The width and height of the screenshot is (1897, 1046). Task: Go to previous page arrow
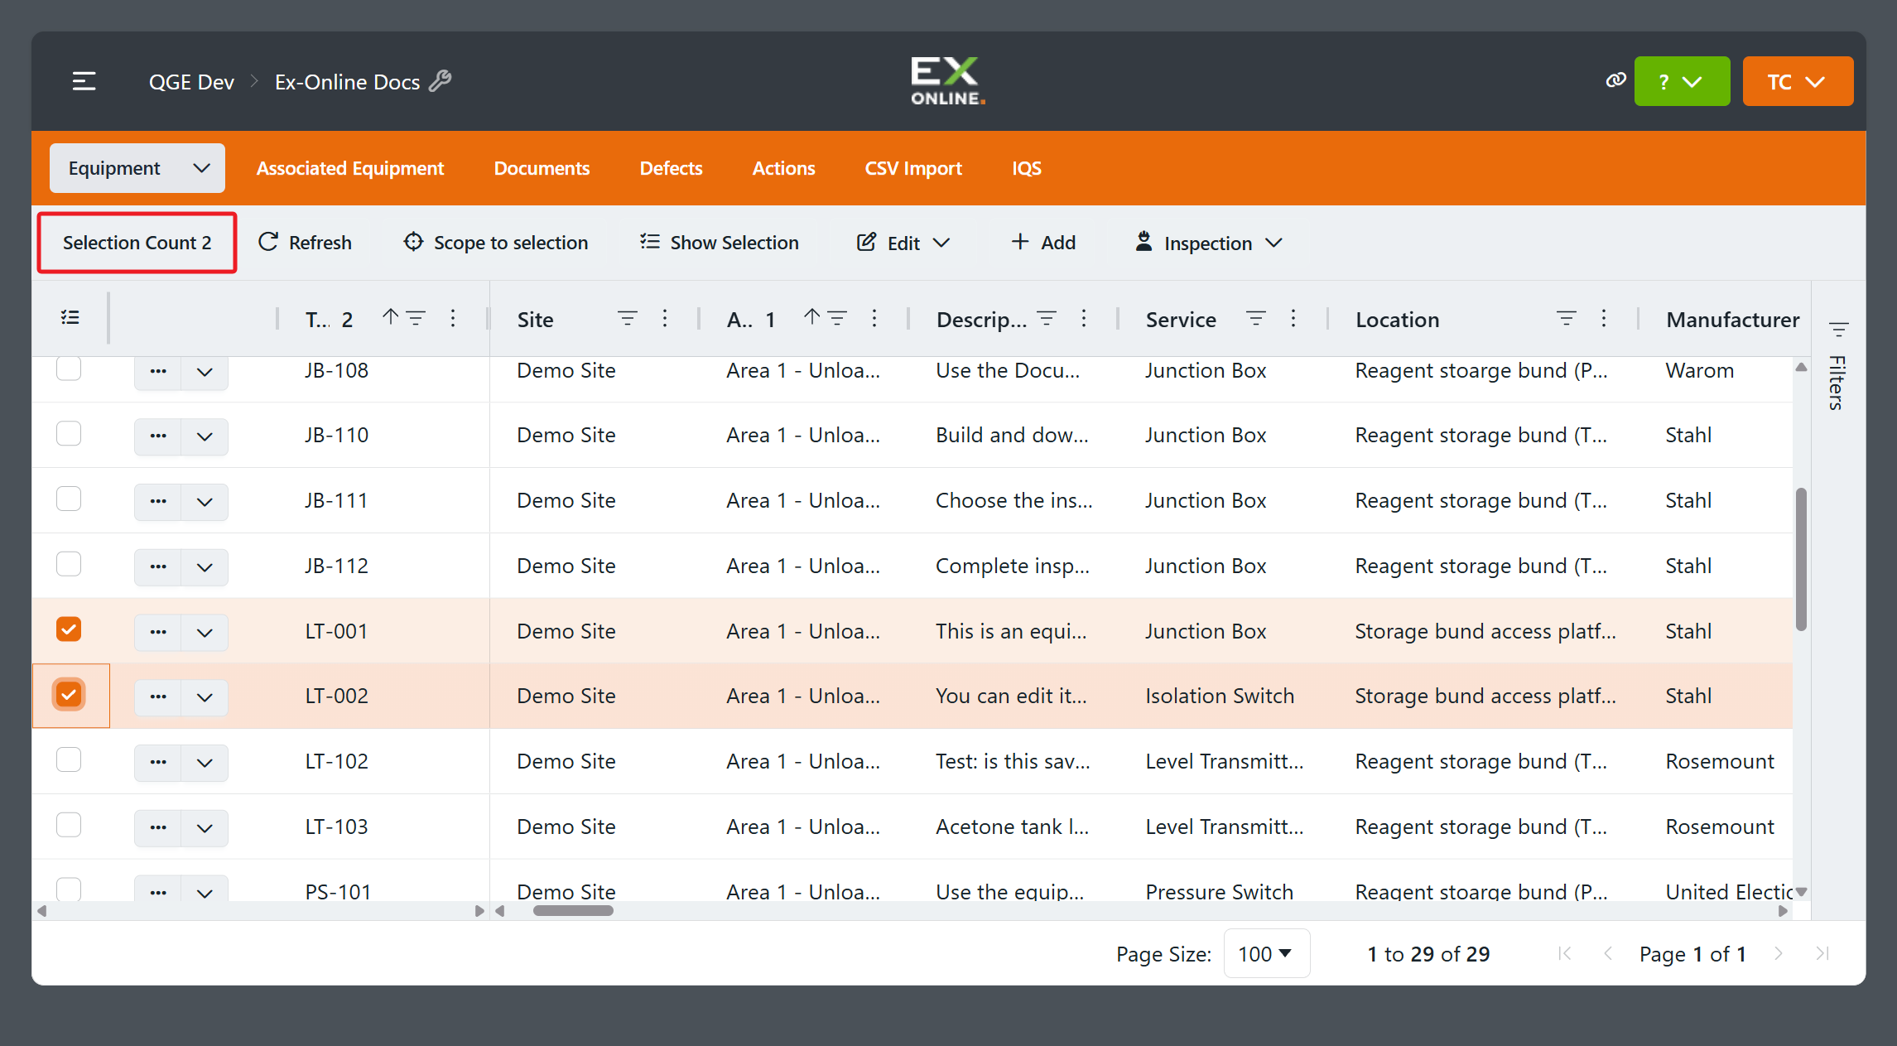pos(1608,953)
